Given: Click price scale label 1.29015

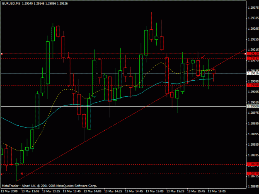Looking at the screenshot, I should tap(253, 102).
